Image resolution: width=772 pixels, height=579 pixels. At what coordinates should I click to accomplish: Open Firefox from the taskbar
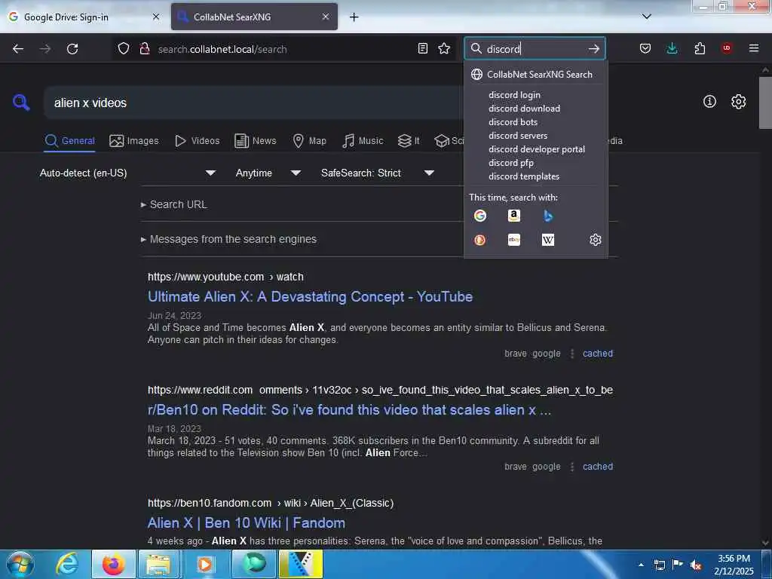pos(113,564)
